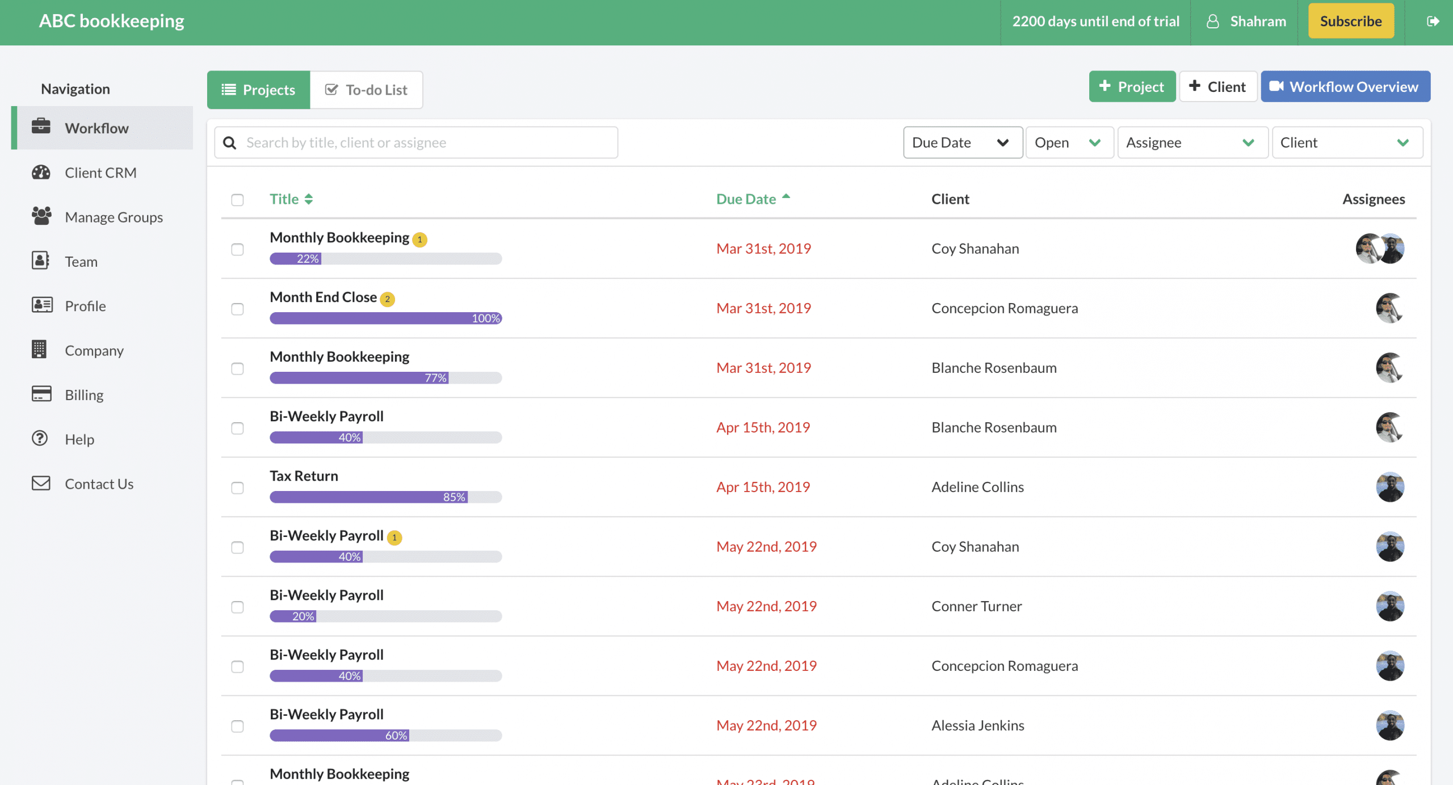This screenshot has height=785, width=1453.
Task: Open Workflow Overview
Action: pos(1346,86)
